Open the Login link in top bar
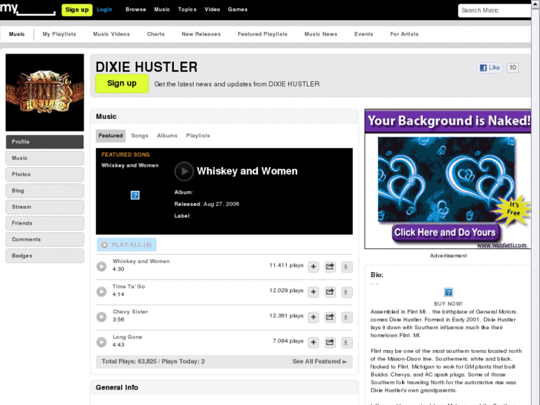This screenshot has height=405, width=540. click(105, 10)
